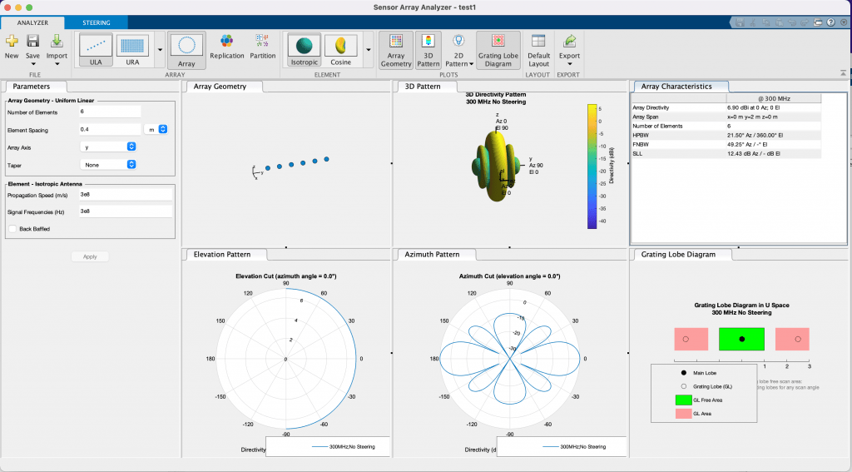This screenshot has height=472, width=852.
Task: Click the quick access save icon
Action: pos(740,22)
